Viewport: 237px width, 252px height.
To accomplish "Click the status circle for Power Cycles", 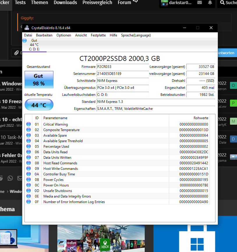I will pyautogui.click(x=29, y=179).
